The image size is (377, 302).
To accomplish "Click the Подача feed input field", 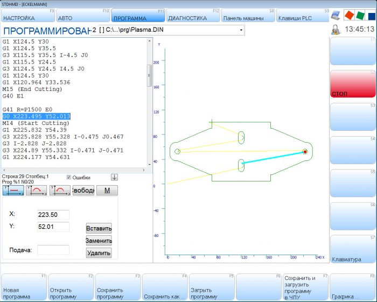I will point(53,250).
